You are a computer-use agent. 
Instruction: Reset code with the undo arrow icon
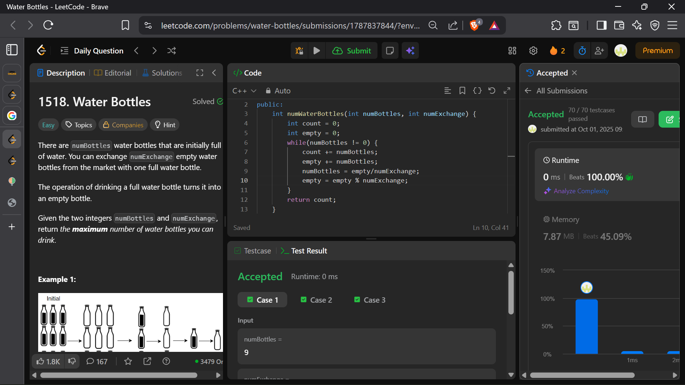492,91
